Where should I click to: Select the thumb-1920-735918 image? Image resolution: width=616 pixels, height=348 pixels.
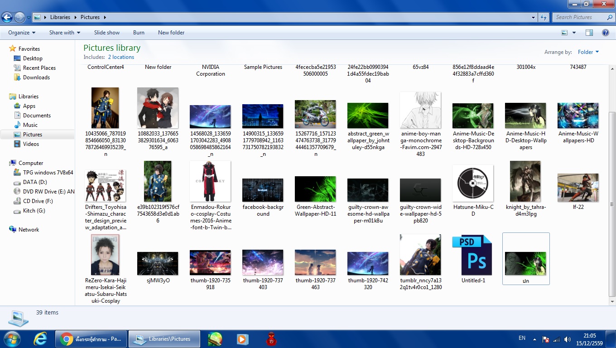point(211,271)
